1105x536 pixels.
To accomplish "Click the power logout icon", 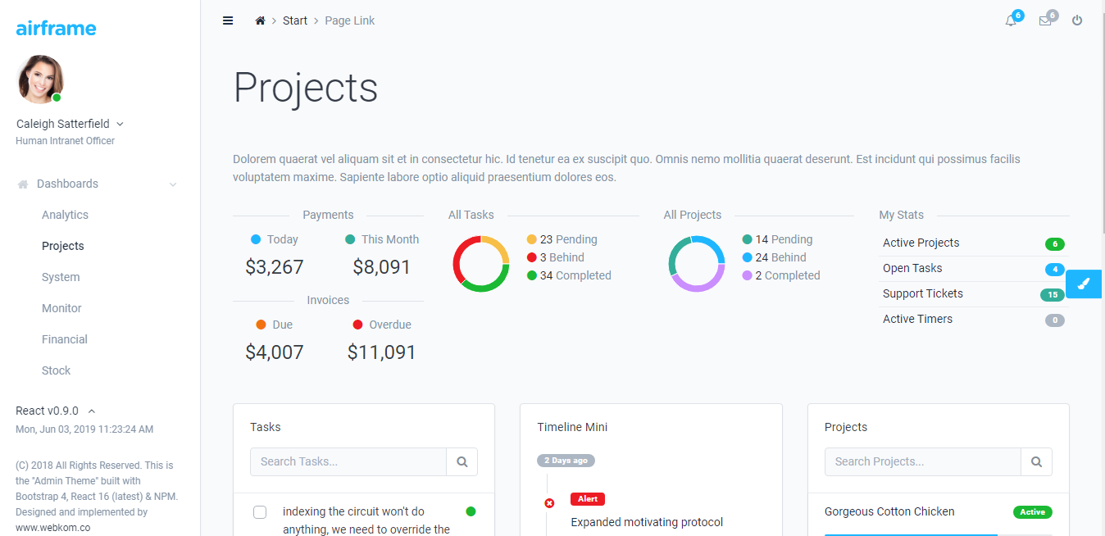I will point(1077,20).
